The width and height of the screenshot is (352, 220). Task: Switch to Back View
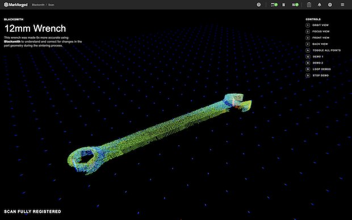coord(317,44)
